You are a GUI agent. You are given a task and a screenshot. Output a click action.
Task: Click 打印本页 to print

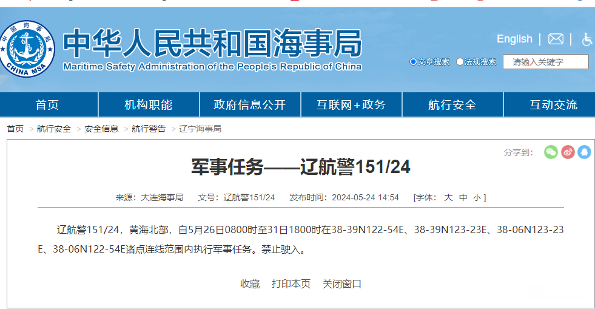291,284
